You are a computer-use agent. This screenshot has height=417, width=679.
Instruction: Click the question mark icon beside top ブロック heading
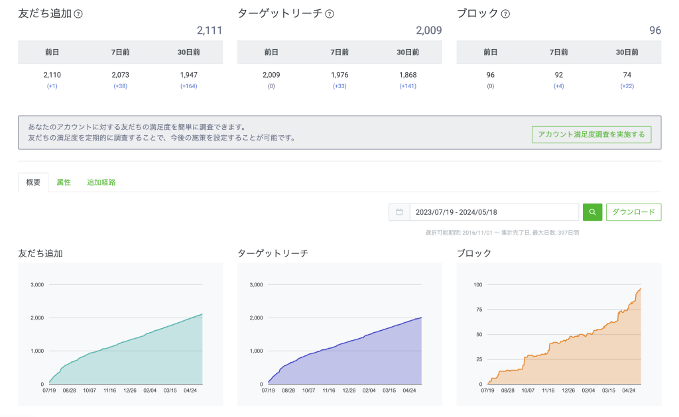point(506,14)
